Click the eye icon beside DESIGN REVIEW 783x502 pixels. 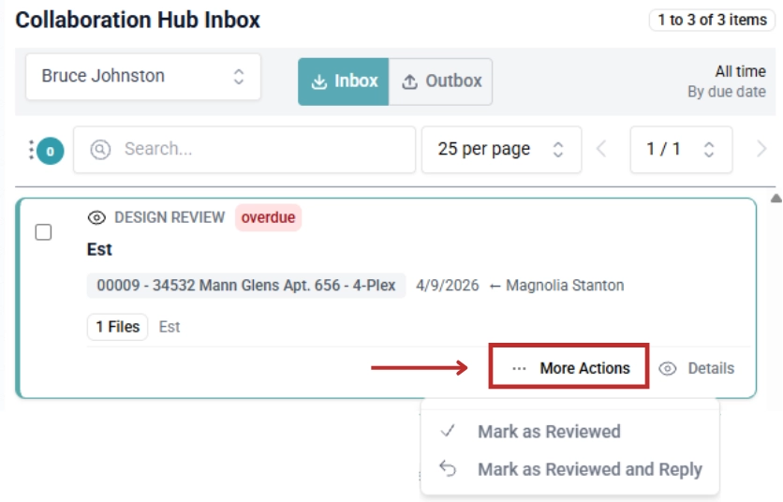tap(96, 218)
